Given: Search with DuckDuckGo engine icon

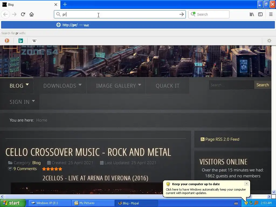Looking at the screenshot, I should pyautogui.click(x=7, y=41).
